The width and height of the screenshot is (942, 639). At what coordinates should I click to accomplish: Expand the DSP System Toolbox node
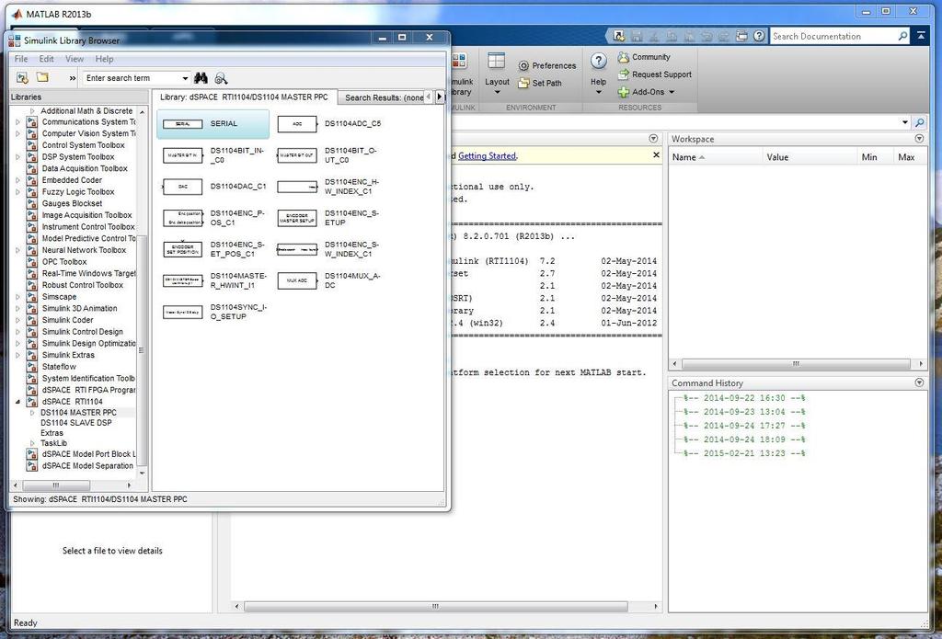18,156
